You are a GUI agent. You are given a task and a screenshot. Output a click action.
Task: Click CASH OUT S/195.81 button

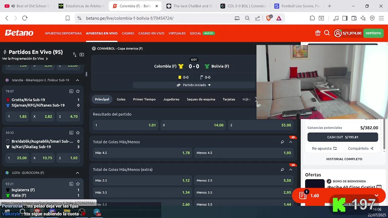click(343, 137)
